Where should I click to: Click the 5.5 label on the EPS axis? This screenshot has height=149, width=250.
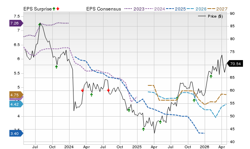coord(17,73)
